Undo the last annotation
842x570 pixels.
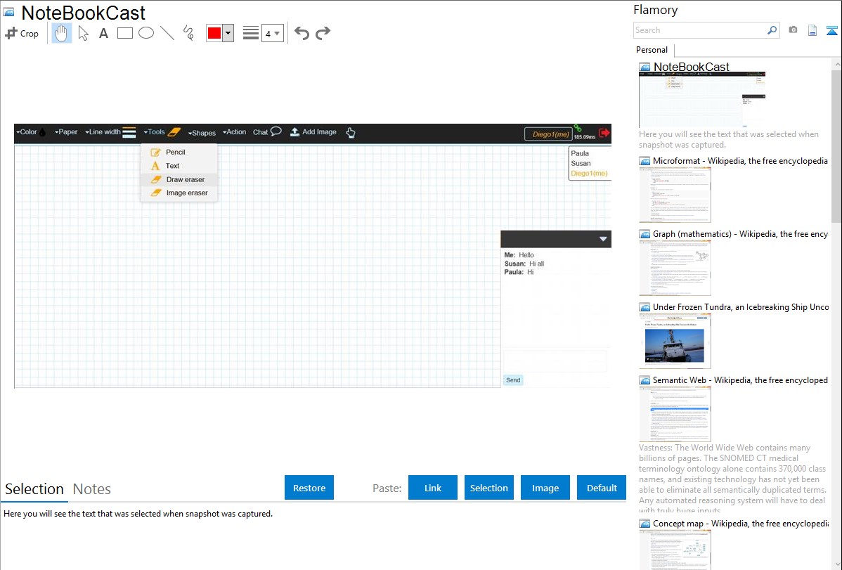coord(302,33)
